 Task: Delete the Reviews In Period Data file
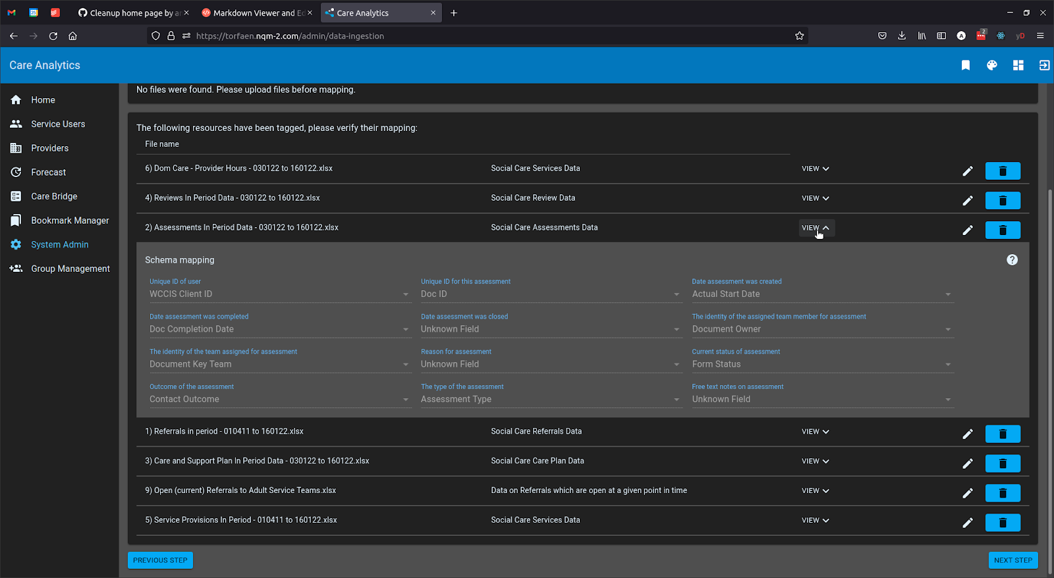coord(1003,200)
